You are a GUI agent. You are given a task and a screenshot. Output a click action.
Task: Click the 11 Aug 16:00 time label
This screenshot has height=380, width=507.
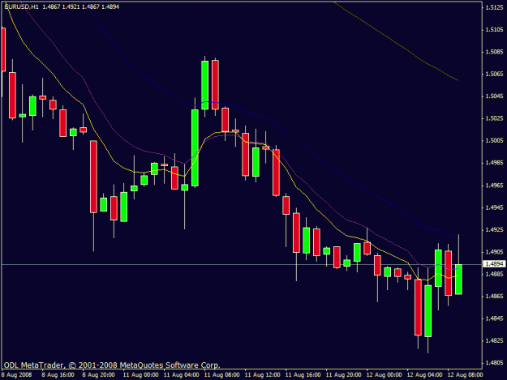pyautogui.click(x=303, y=375)
